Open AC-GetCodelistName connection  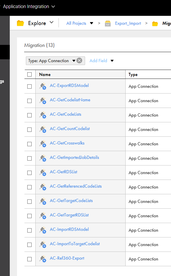[70, 100]
